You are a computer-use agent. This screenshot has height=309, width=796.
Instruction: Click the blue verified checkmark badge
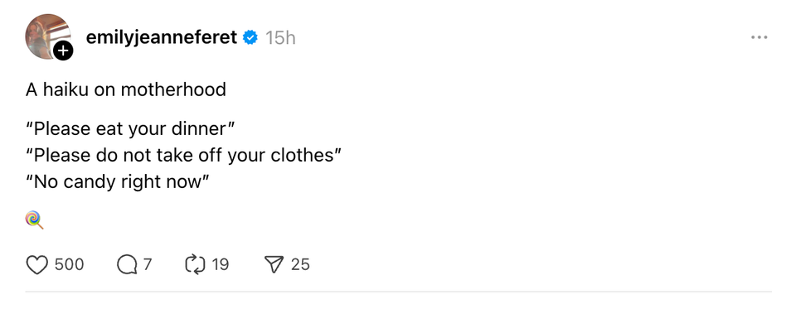point(250,37)
